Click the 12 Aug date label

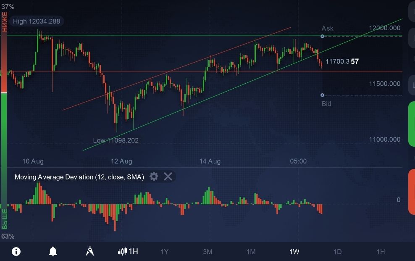[121, 161]
